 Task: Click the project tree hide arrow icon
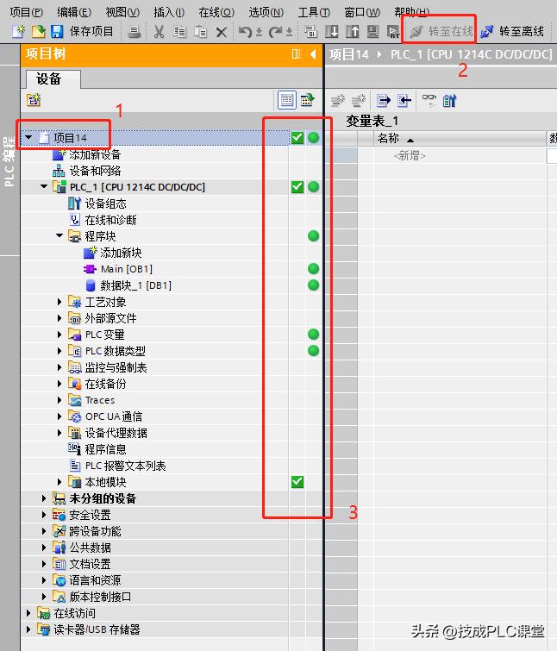tap(313, 54)
